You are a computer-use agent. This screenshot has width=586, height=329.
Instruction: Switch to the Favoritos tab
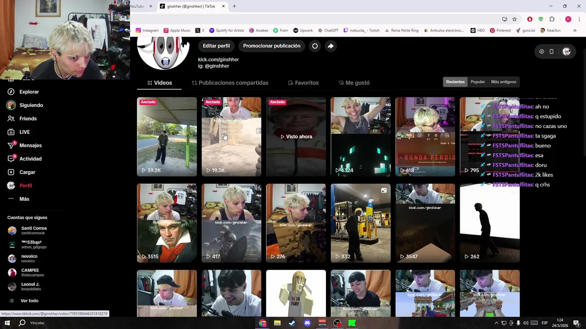[x=303, y=83]
